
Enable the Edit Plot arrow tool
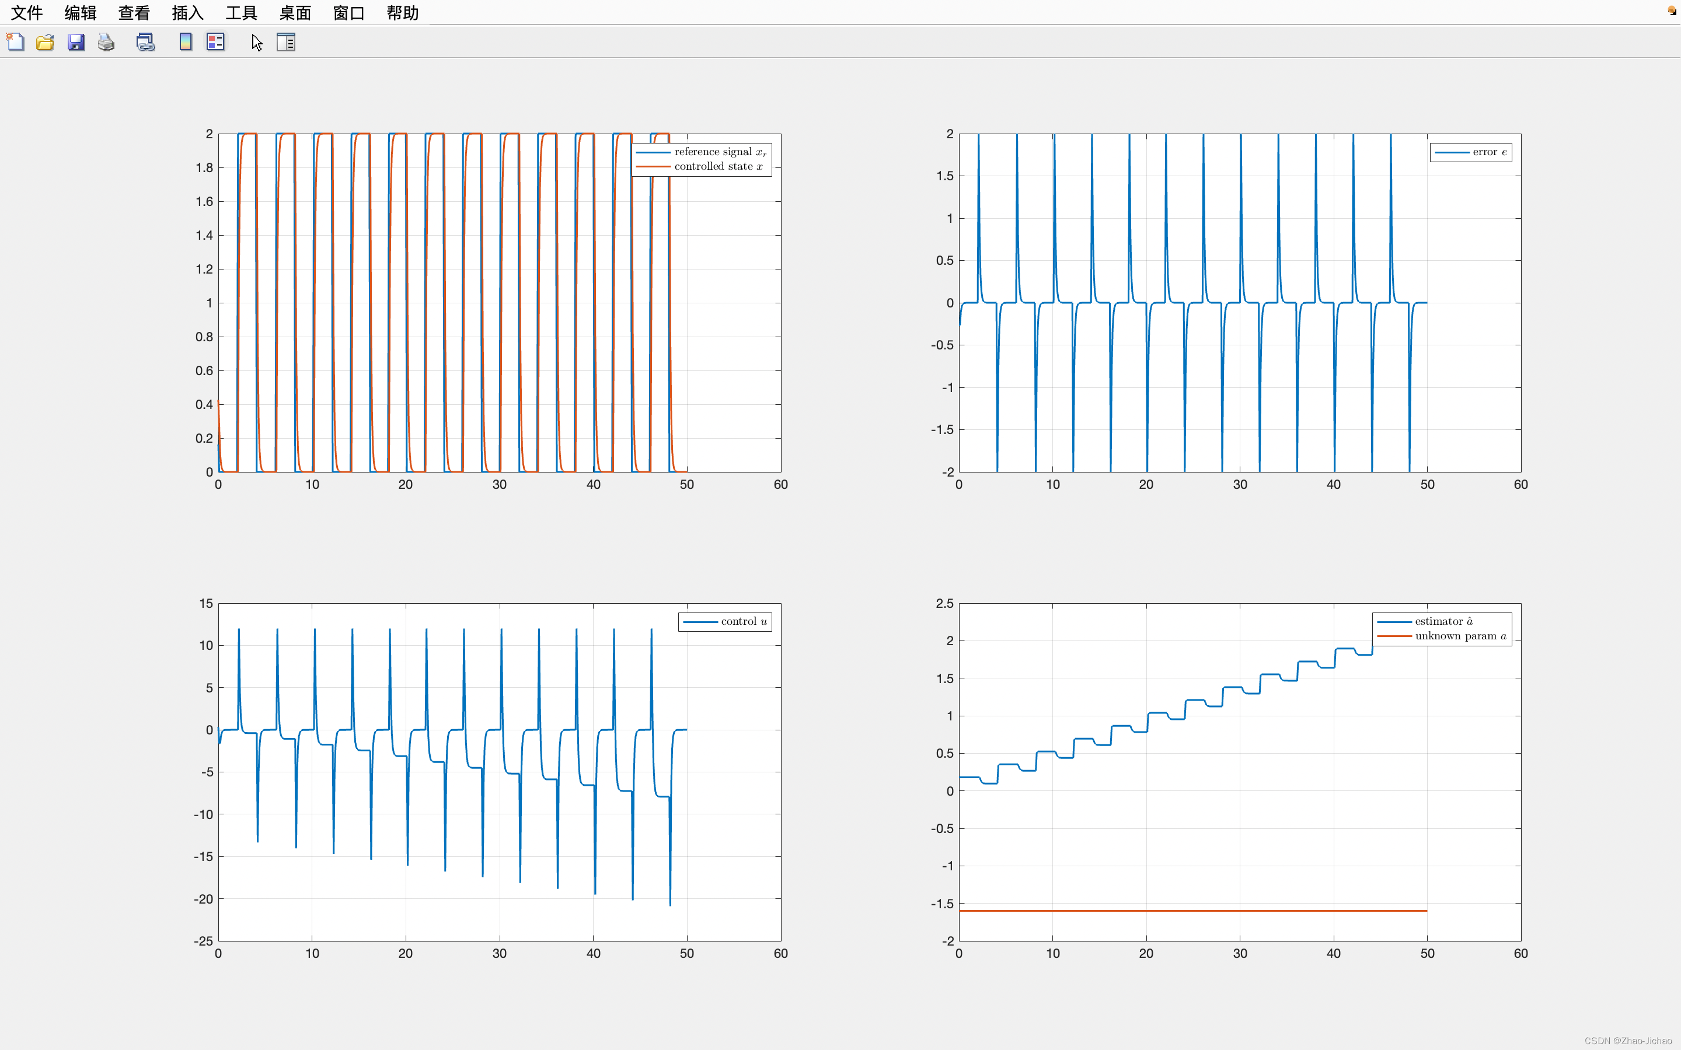click(257, 43)
